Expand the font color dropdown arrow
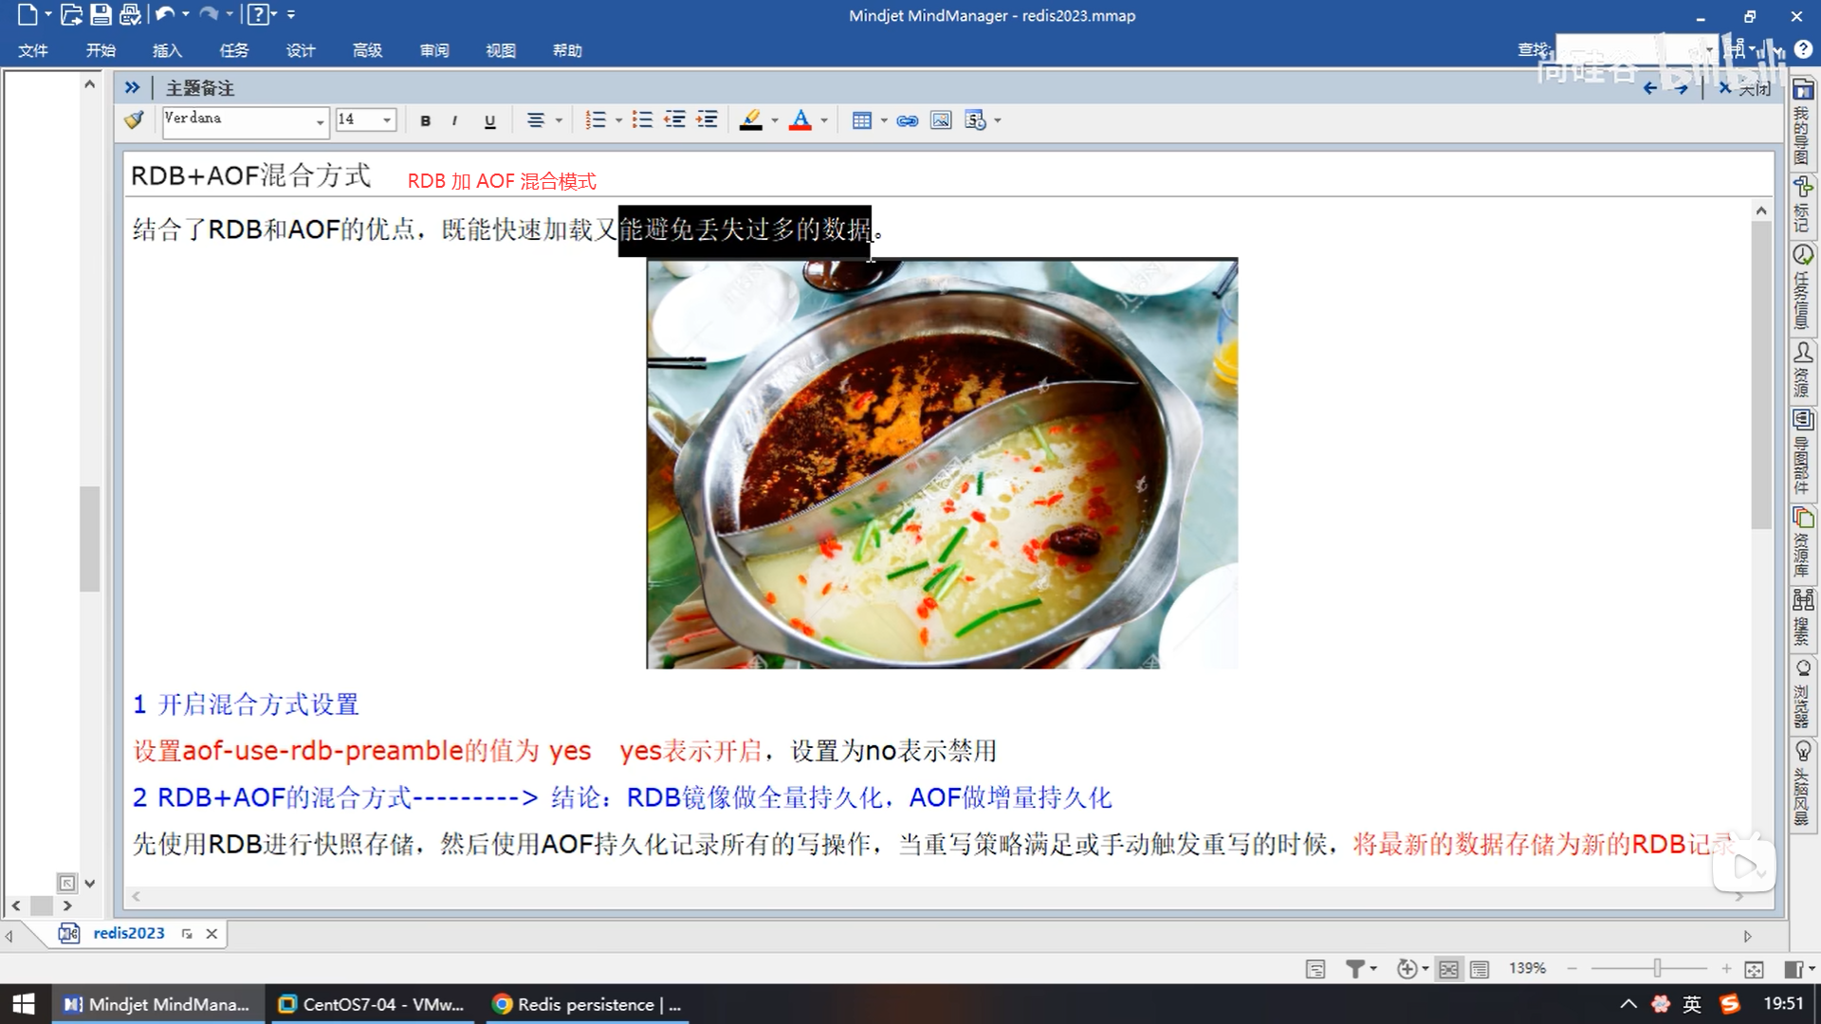This screenshot has height=1024, width=1821. 824,120
